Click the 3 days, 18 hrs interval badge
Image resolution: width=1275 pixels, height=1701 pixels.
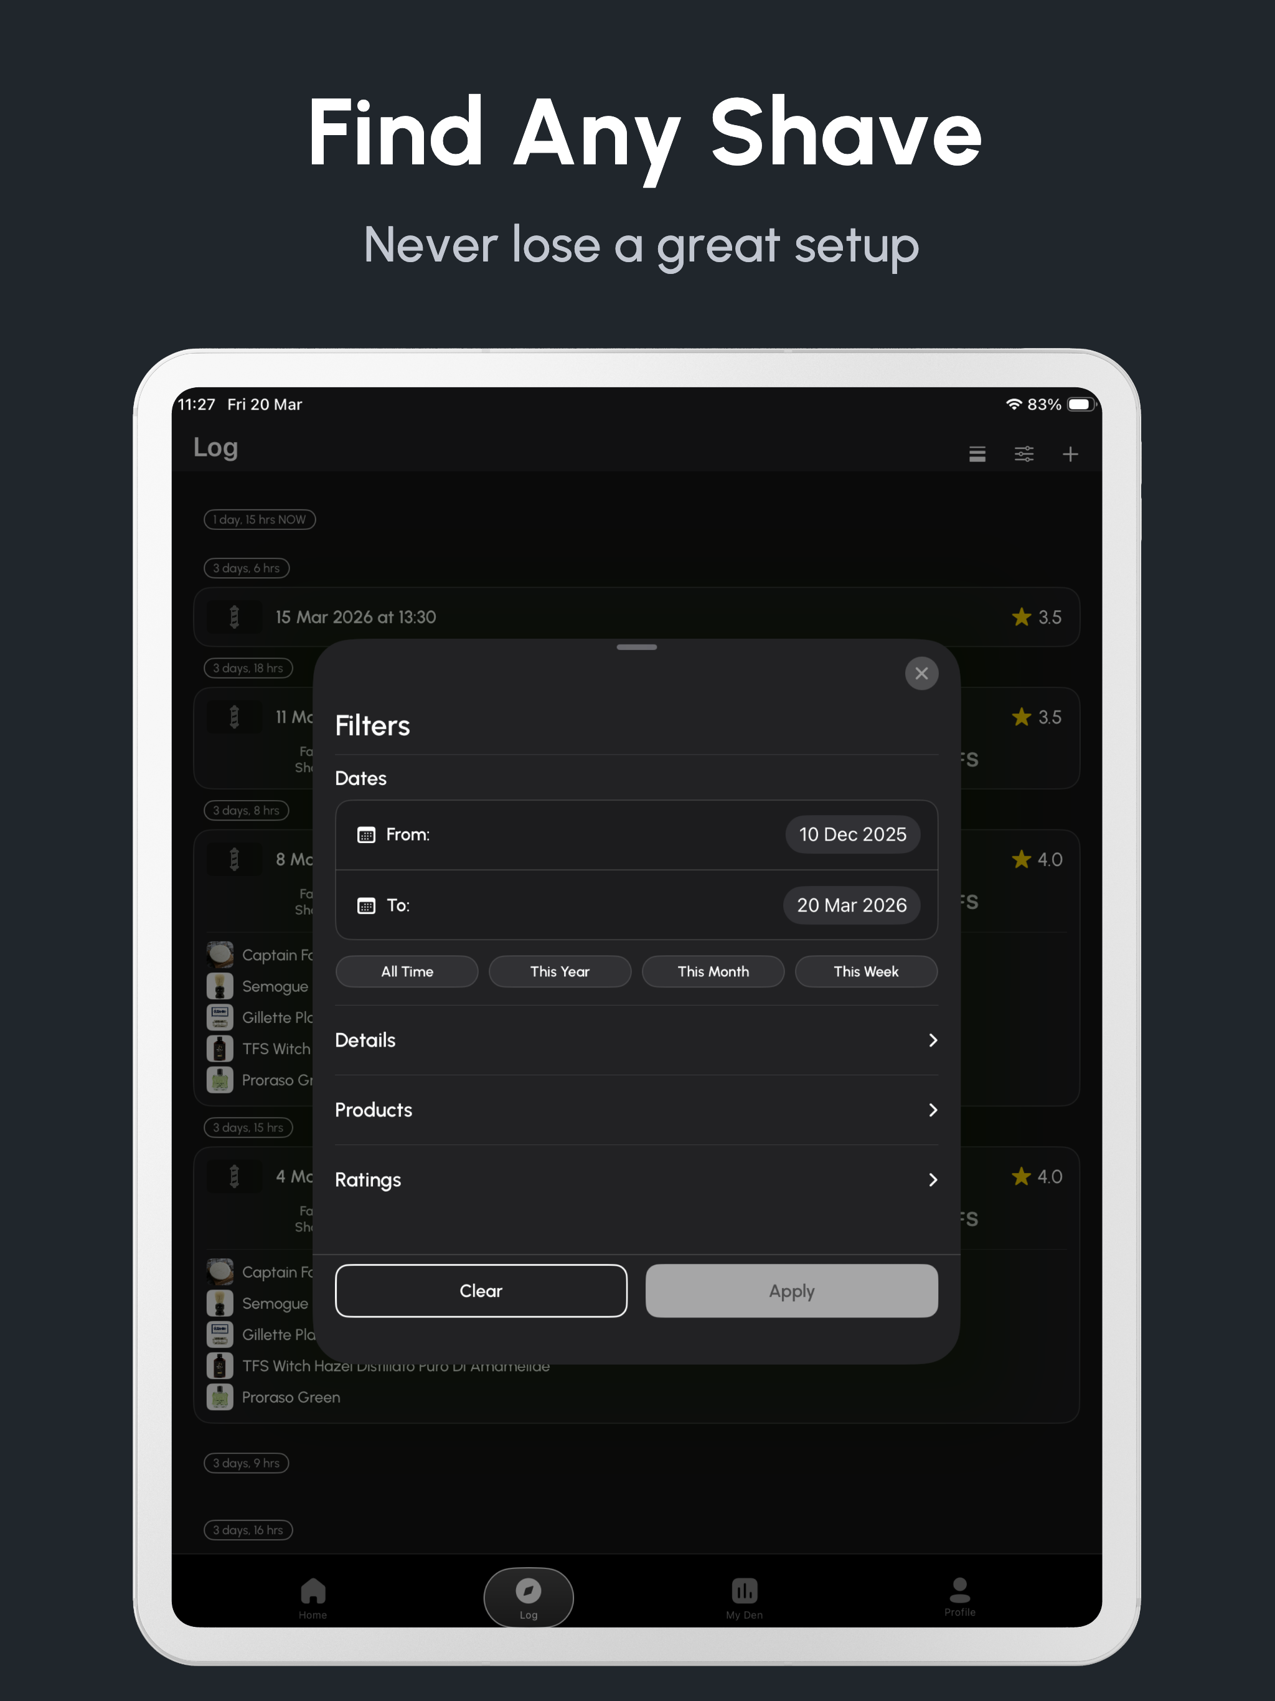[248, 668]
